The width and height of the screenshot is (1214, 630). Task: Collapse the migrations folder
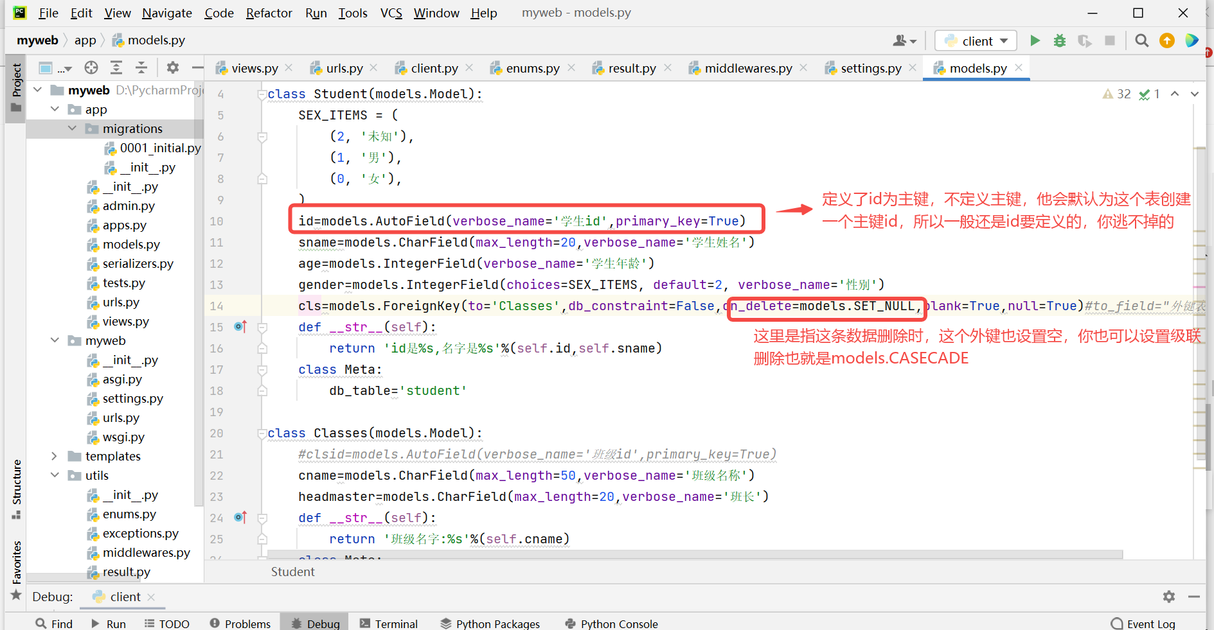[x=72, y=128]
